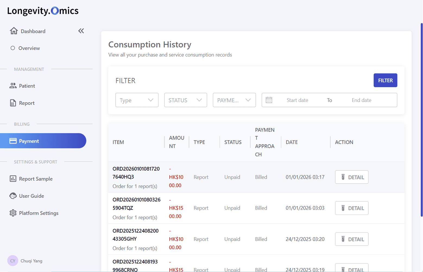Click the calendar icon in date range
The width and height of the screenshot is (423, 272).
click(269, 100)
